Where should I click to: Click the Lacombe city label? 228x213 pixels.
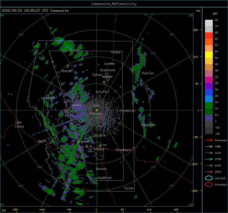click(109, 64)
